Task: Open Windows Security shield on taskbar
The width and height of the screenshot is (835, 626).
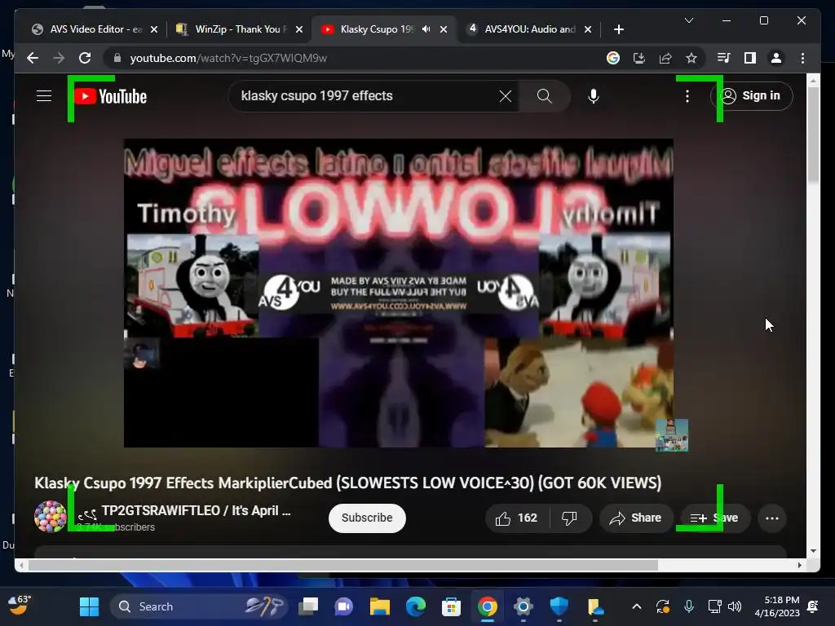Action: [559, 606]
